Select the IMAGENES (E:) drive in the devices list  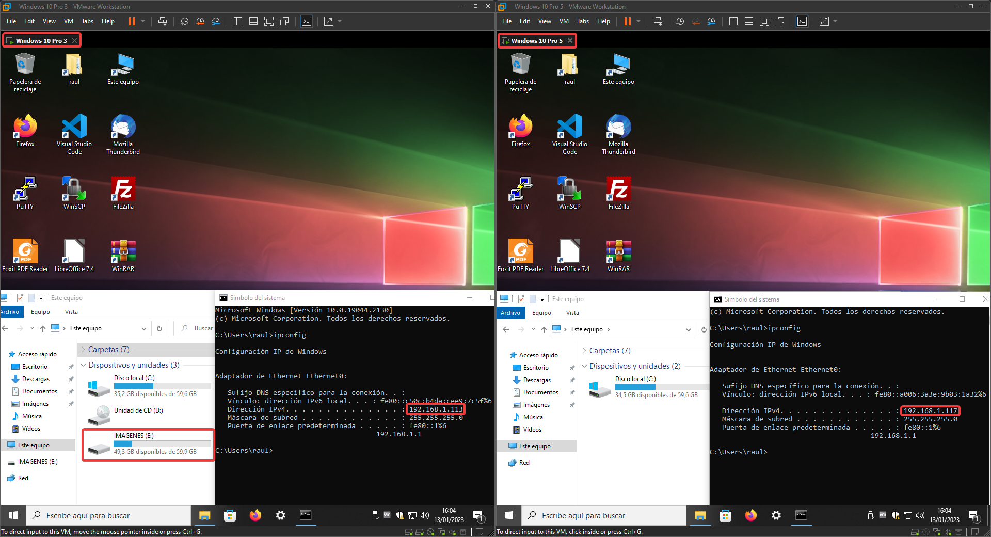[148, 444]
